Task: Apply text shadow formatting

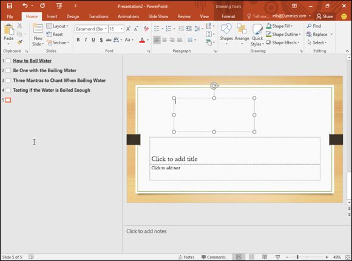Action: click(x=101, y=40)
